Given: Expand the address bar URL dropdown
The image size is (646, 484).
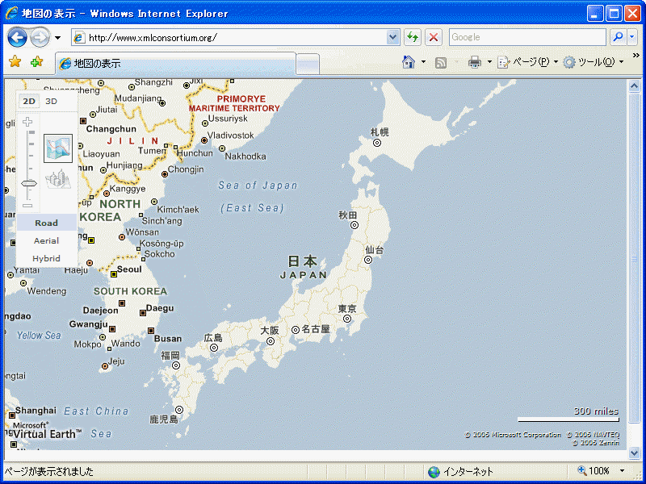Looking at the screenshot, I should coord(393,37).
